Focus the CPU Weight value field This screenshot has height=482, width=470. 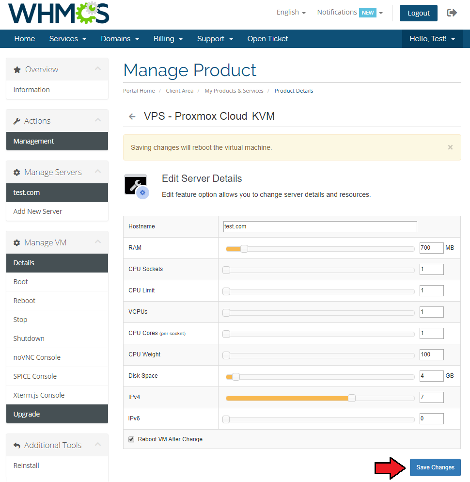coord(431,354)
